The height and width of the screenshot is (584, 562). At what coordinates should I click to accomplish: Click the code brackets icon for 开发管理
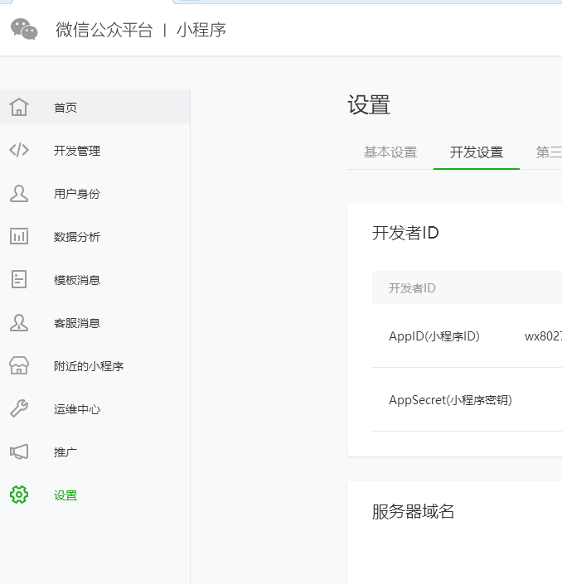pos(19,150)
